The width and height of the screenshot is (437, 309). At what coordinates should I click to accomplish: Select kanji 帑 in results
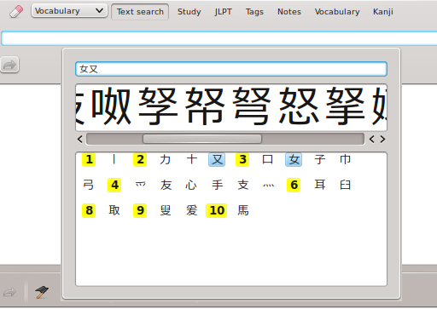point(205,106)
